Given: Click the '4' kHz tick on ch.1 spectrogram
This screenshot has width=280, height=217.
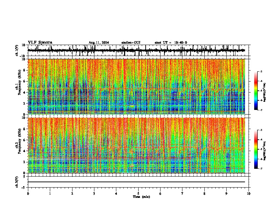Looking at the screenshot, I should (x=25, y=93).
